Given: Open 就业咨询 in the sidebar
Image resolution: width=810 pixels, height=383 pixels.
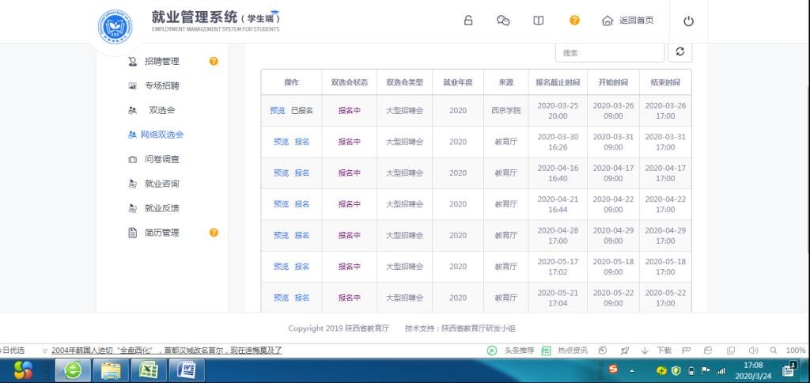Looking at the screenshot, I should click(161, 184).
